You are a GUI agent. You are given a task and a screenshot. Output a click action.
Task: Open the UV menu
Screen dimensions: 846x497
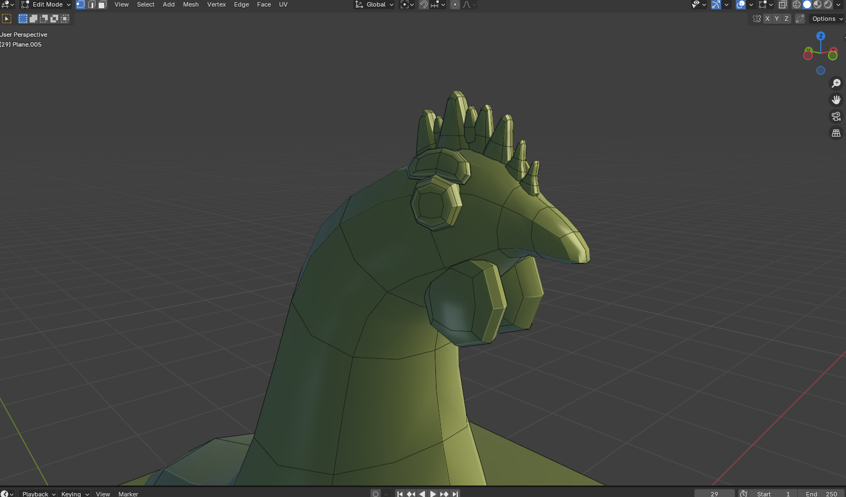click(283, 4)
